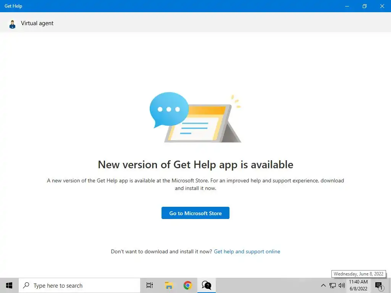Minimize the Get Help window
This screenshot has height=293, width=391.
[x=347, y=6]
